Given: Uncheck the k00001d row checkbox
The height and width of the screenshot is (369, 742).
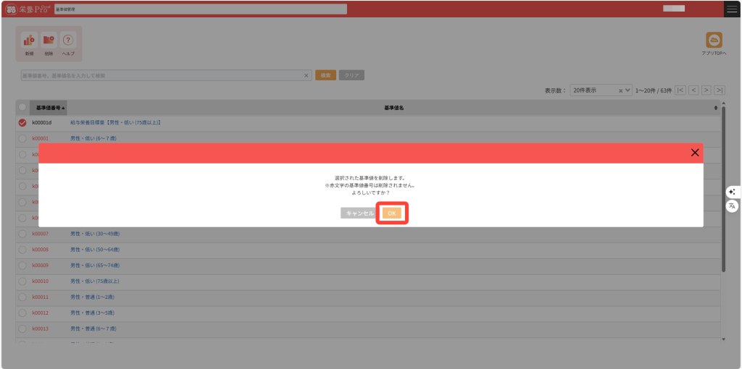Looking at the screenshot, I should 22,123.
